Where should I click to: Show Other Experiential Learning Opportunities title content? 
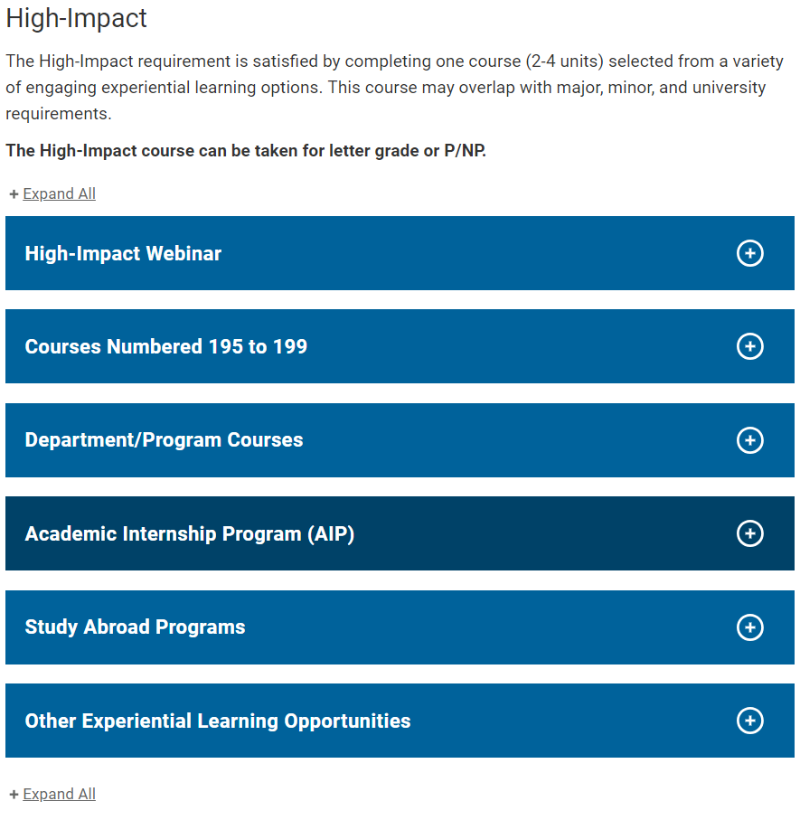click(218, 721)
